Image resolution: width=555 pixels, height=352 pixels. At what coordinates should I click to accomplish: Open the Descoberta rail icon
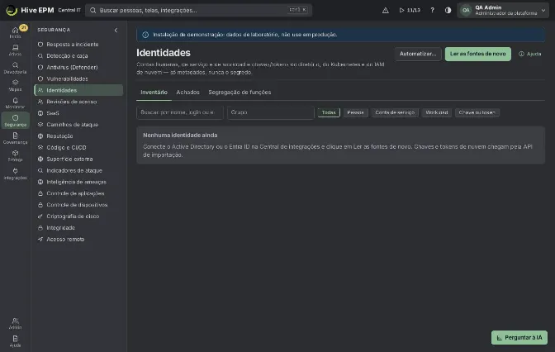pos(15,68)
